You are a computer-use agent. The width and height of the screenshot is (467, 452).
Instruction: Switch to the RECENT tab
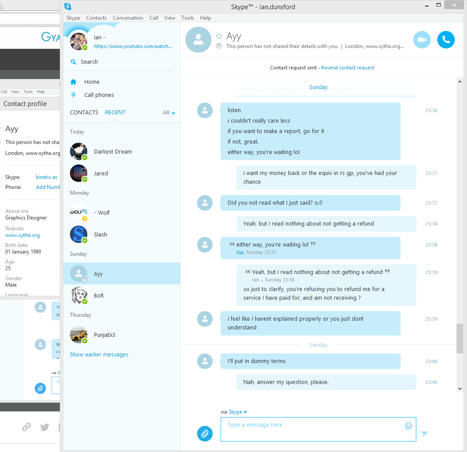115,113
